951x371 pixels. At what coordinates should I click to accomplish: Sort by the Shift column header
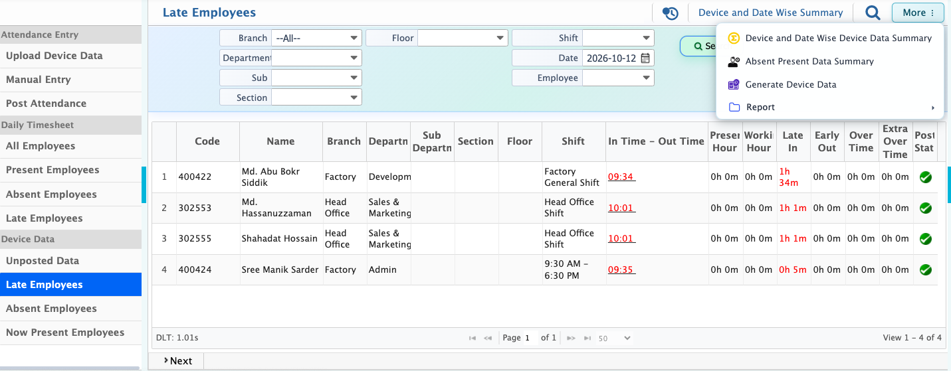[573, 141]
